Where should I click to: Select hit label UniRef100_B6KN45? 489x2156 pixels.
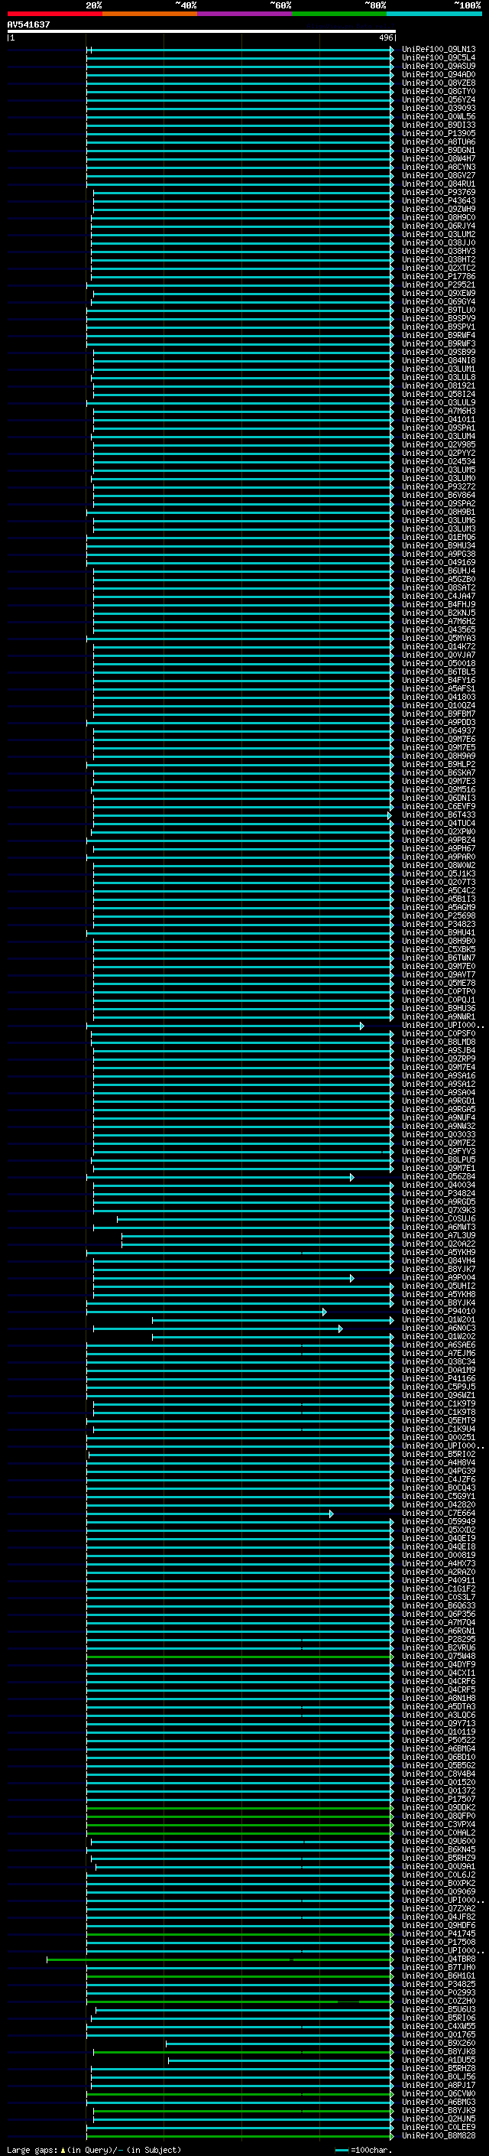(x=439, y=1849)
